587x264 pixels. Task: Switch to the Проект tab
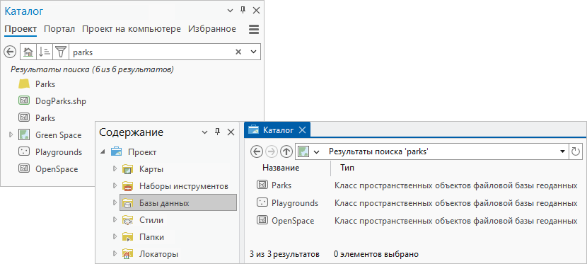21,29
